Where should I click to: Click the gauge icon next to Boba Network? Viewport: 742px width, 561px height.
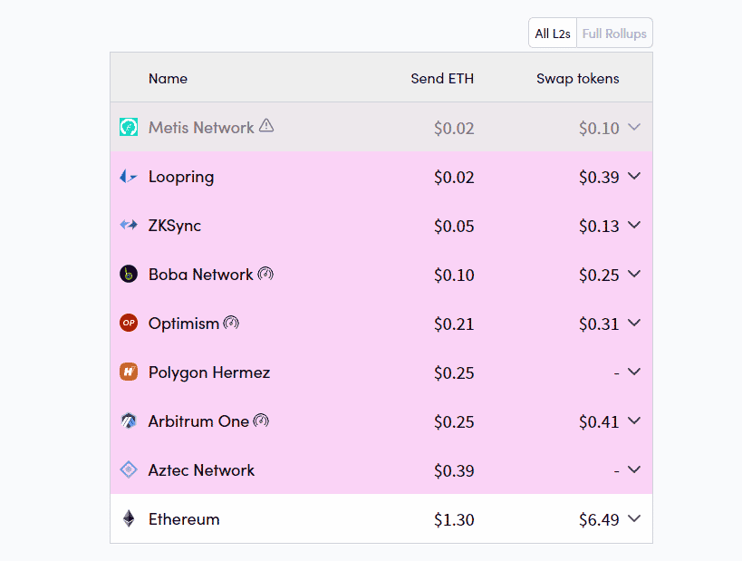[265, 274]
